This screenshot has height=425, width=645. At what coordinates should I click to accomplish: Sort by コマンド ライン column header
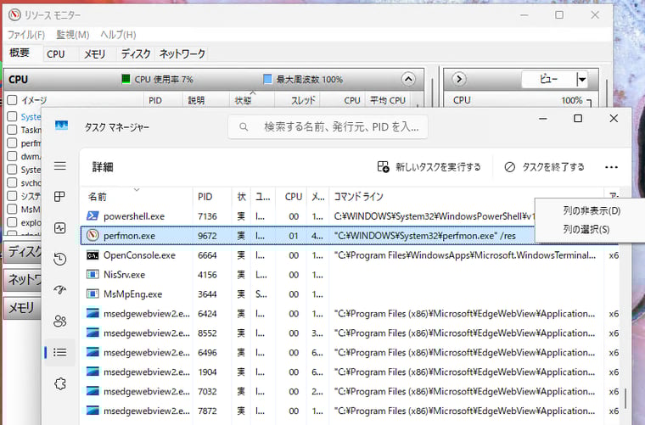(466, 197)
